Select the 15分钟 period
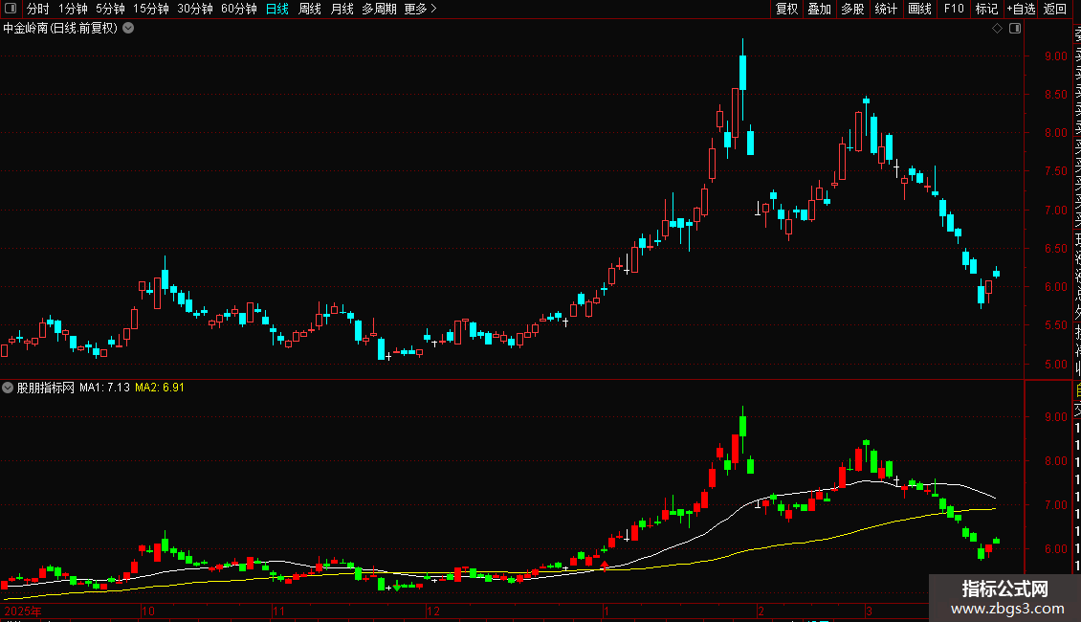Image resolution: width=1081 pixels, height=622 pixels. coord(151,9)
